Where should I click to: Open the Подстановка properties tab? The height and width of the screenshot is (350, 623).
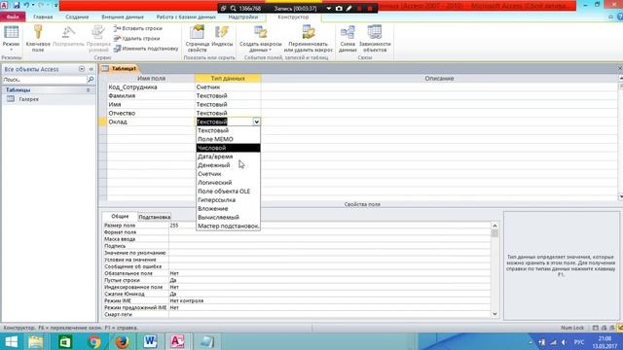click(x=155, y=217)
